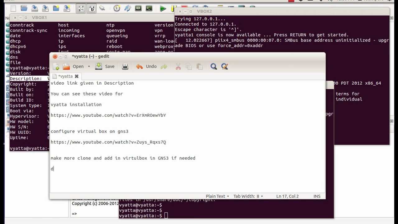
Task: Click GNS3 new blank project icon
Action: coord(13,8)
